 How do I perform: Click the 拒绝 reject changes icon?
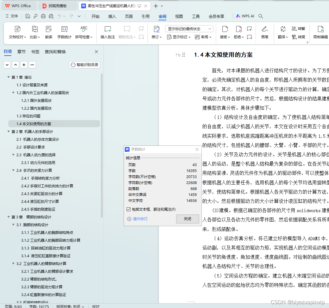(239, 32)
